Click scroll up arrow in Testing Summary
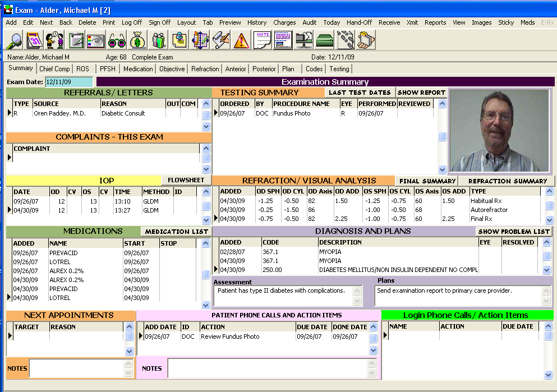Image resolution: width=557 pixels, height=392 pixels. point(442,104)
